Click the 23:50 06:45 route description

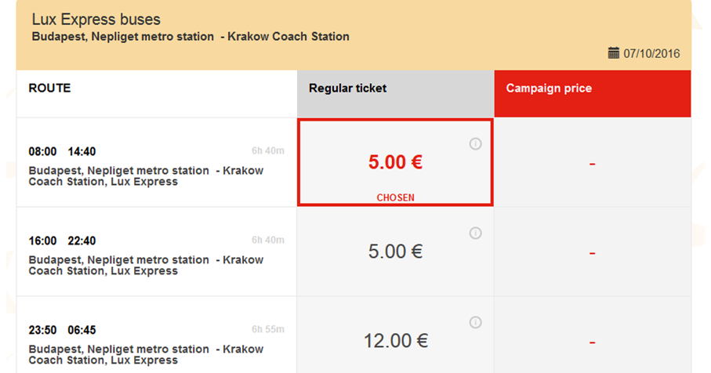pyautogui.click(x=146, y=355)
